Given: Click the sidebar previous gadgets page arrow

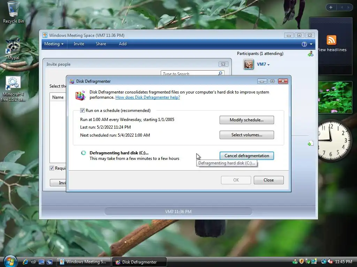Looking at the screenshot, I should pos(342,7).
